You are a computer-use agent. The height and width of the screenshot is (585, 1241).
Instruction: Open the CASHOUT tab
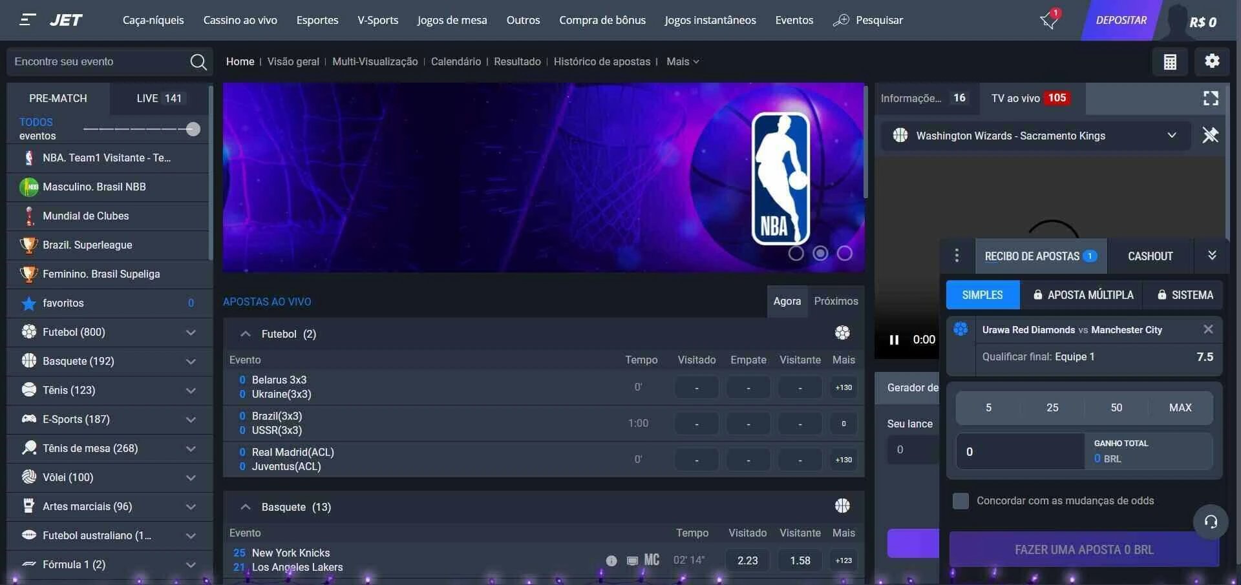(x=1150, y=256)
